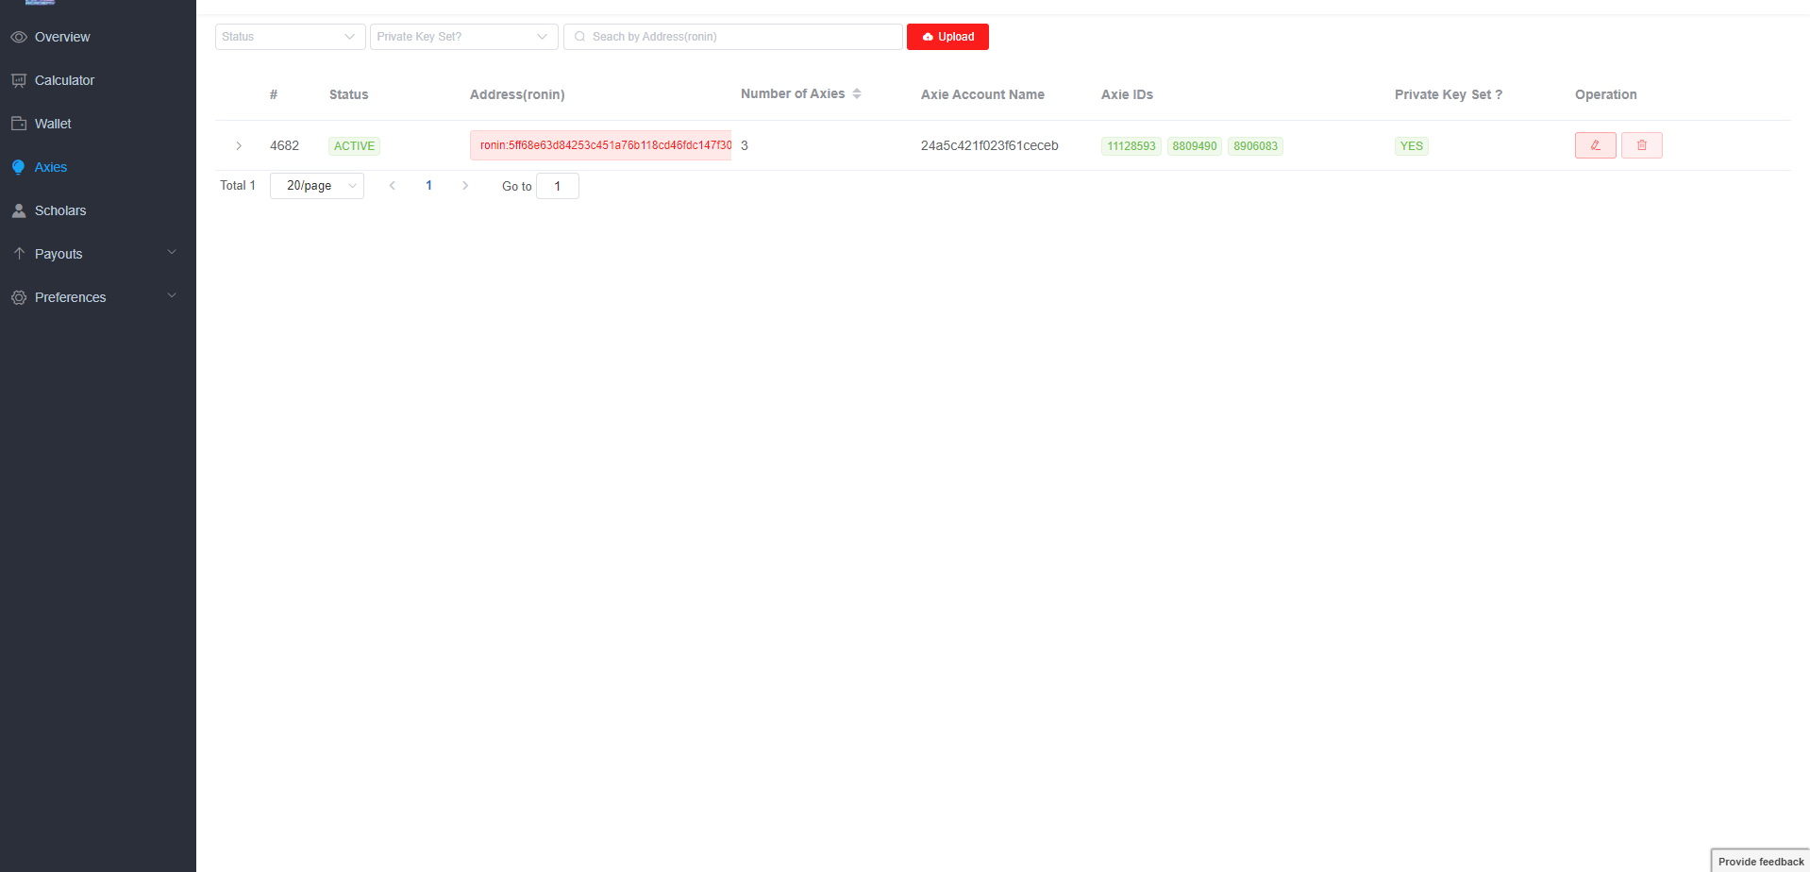
Task: Focus the Search by Address field
Action: (733, 37)
